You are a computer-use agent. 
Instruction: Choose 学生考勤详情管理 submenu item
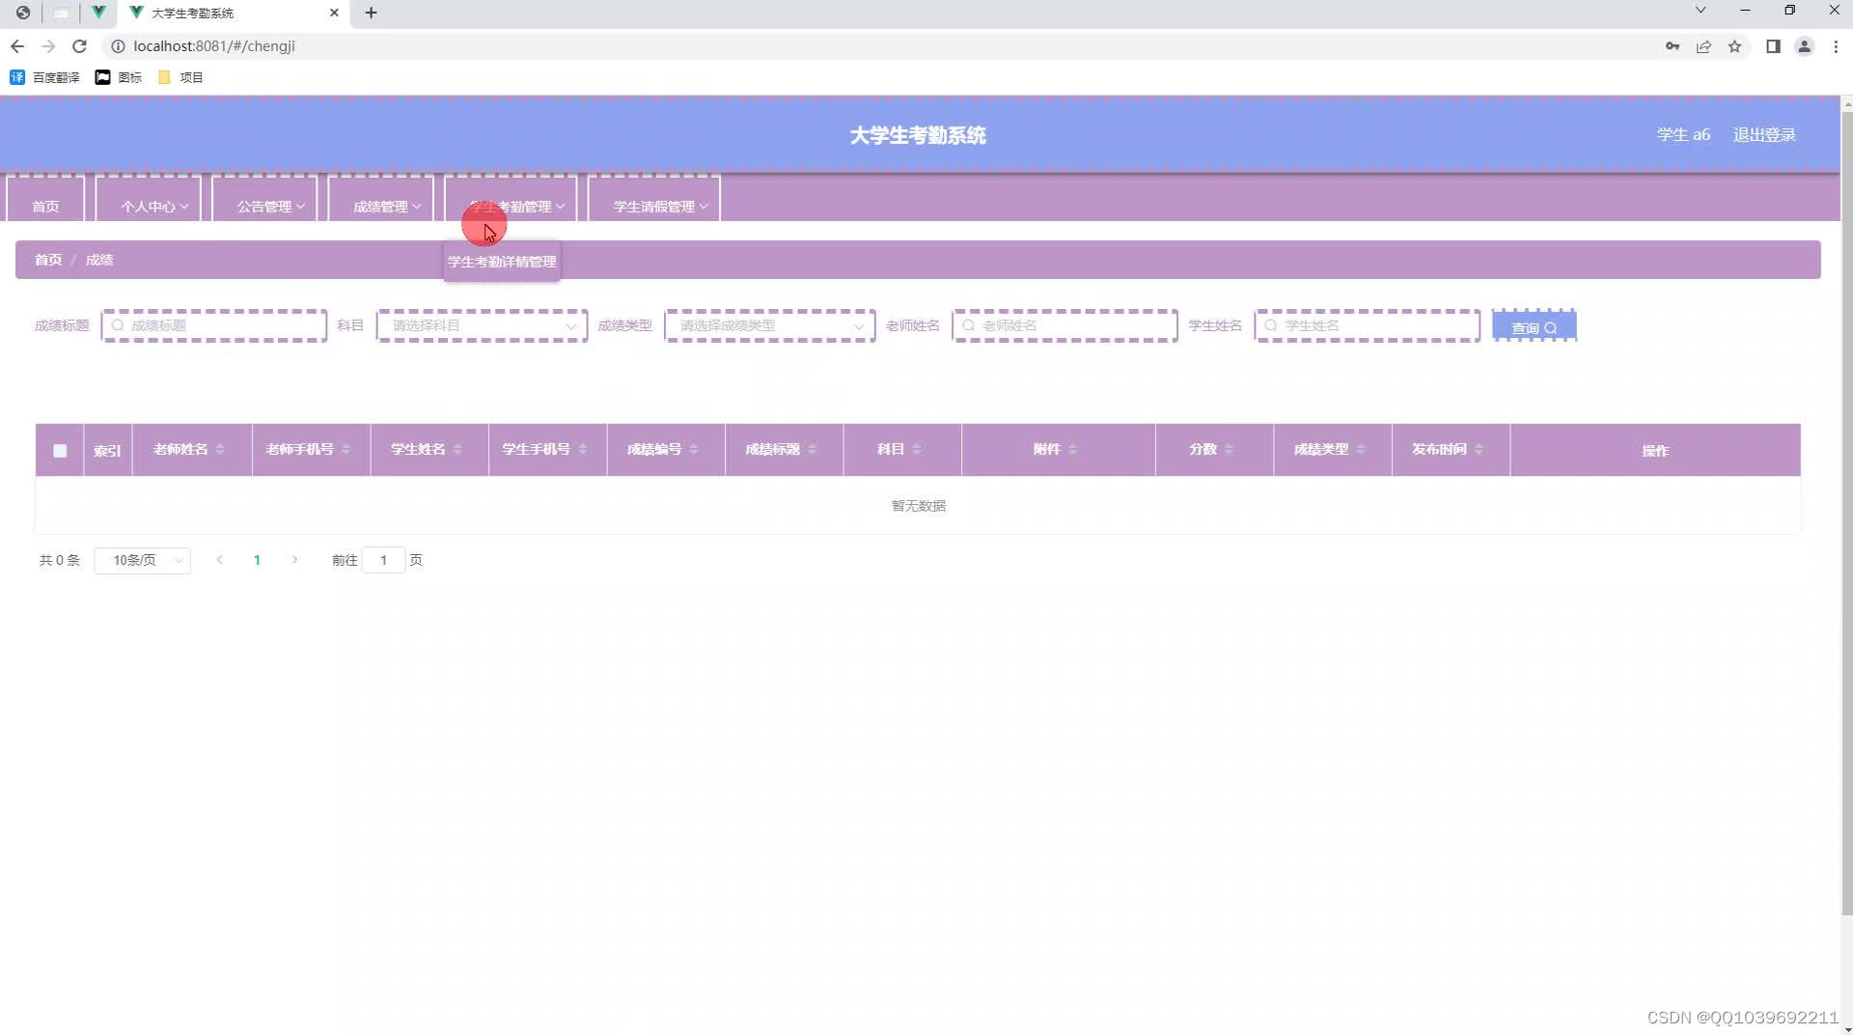(x=502, y=262)
